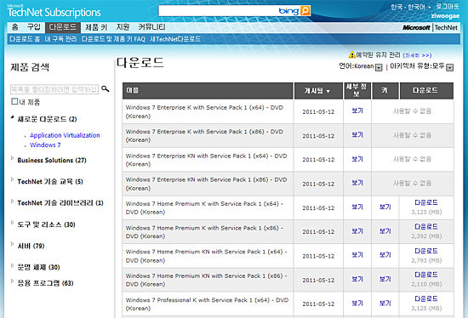Open the 제품 키 menu tab
This screenshot has height=318, width=468.
point(96,27)
